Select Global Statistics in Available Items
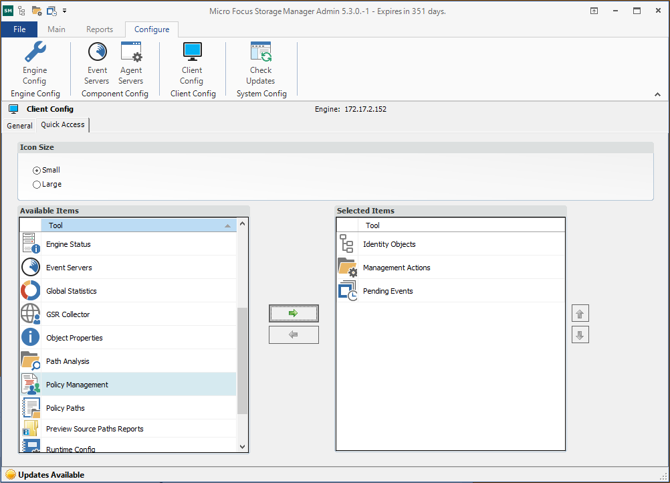Image resolution: width=670 pixels, height=483 pixels. pos(71,291)
